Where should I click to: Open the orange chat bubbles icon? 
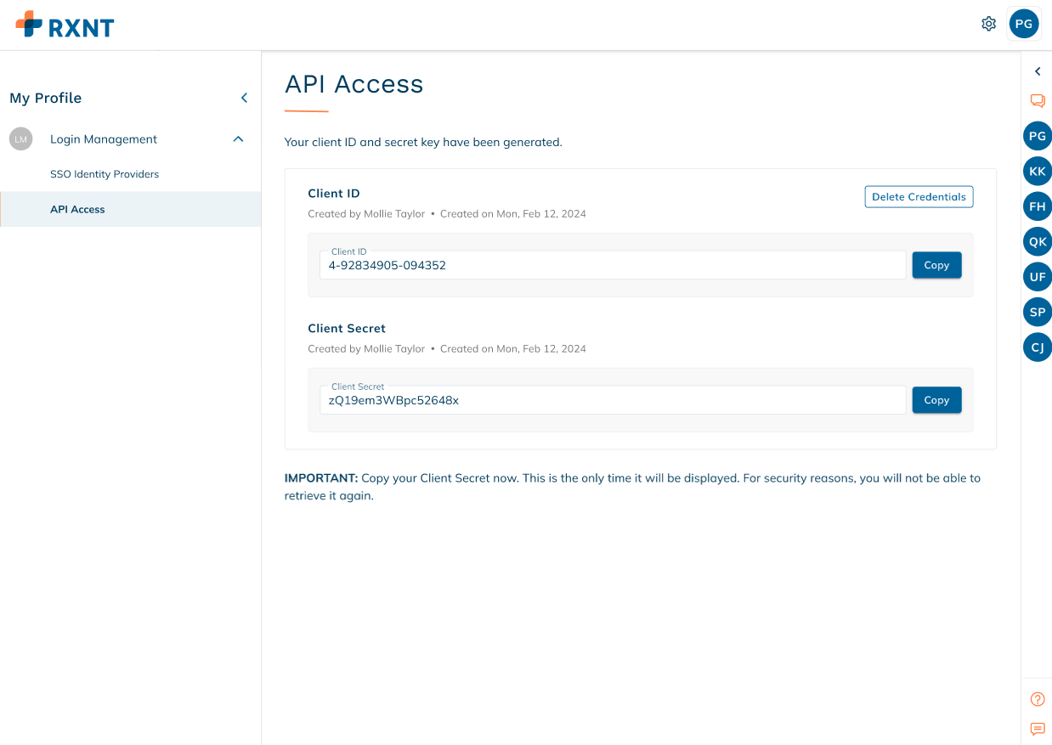(x=1038, y=100)
